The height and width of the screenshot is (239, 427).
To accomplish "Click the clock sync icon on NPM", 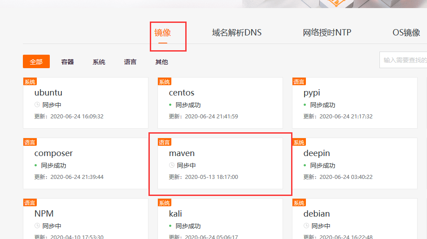I will tap(37, 226).
